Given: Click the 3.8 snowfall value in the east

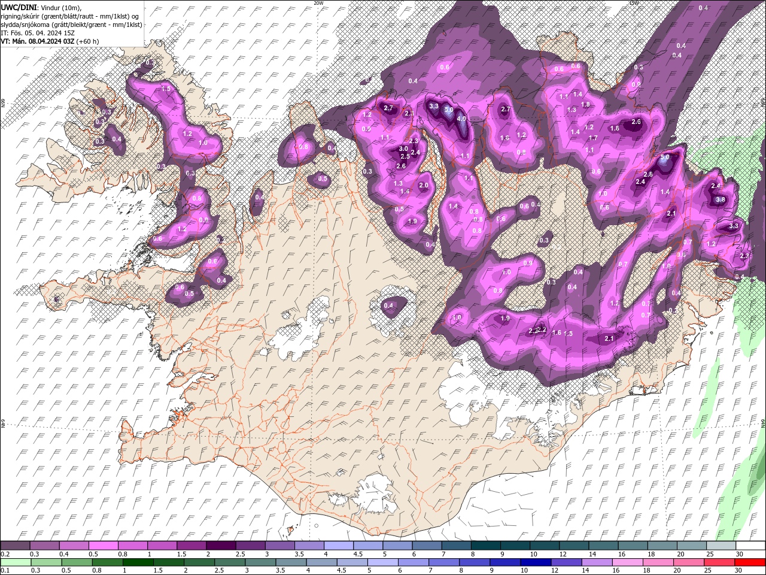Looking at the screenshot, I should 721,199.
